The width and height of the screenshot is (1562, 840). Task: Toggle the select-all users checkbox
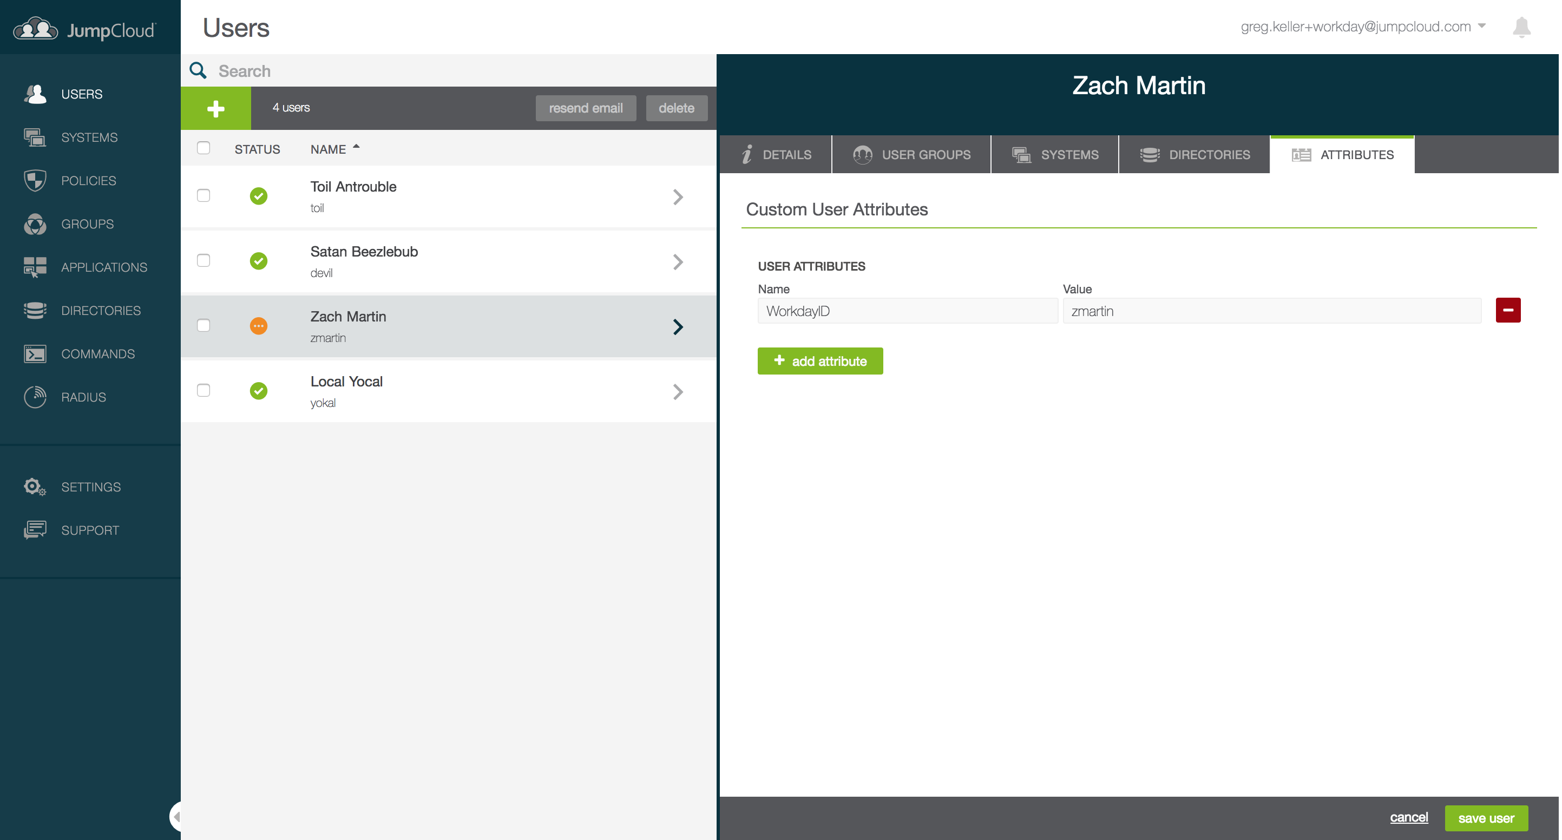pos(204,148)
